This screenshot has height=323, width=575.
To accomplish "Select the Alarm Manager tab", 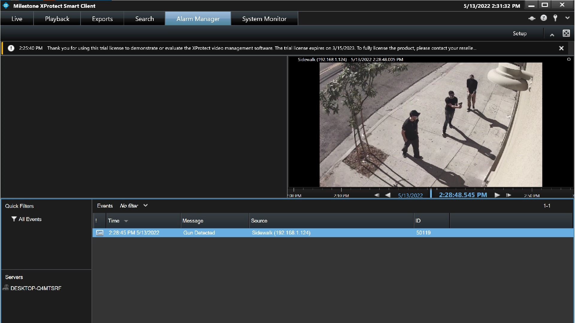I will [198, 19].
